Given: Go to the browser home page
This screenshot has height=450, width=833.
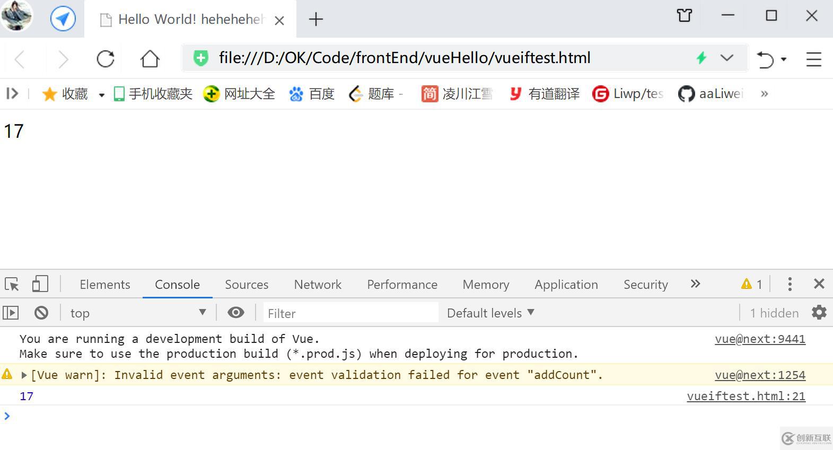Looking at the screenshot, I should click(x=150, y=58).
